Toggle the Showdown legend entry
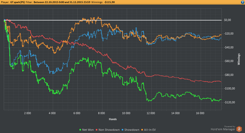 131,130
